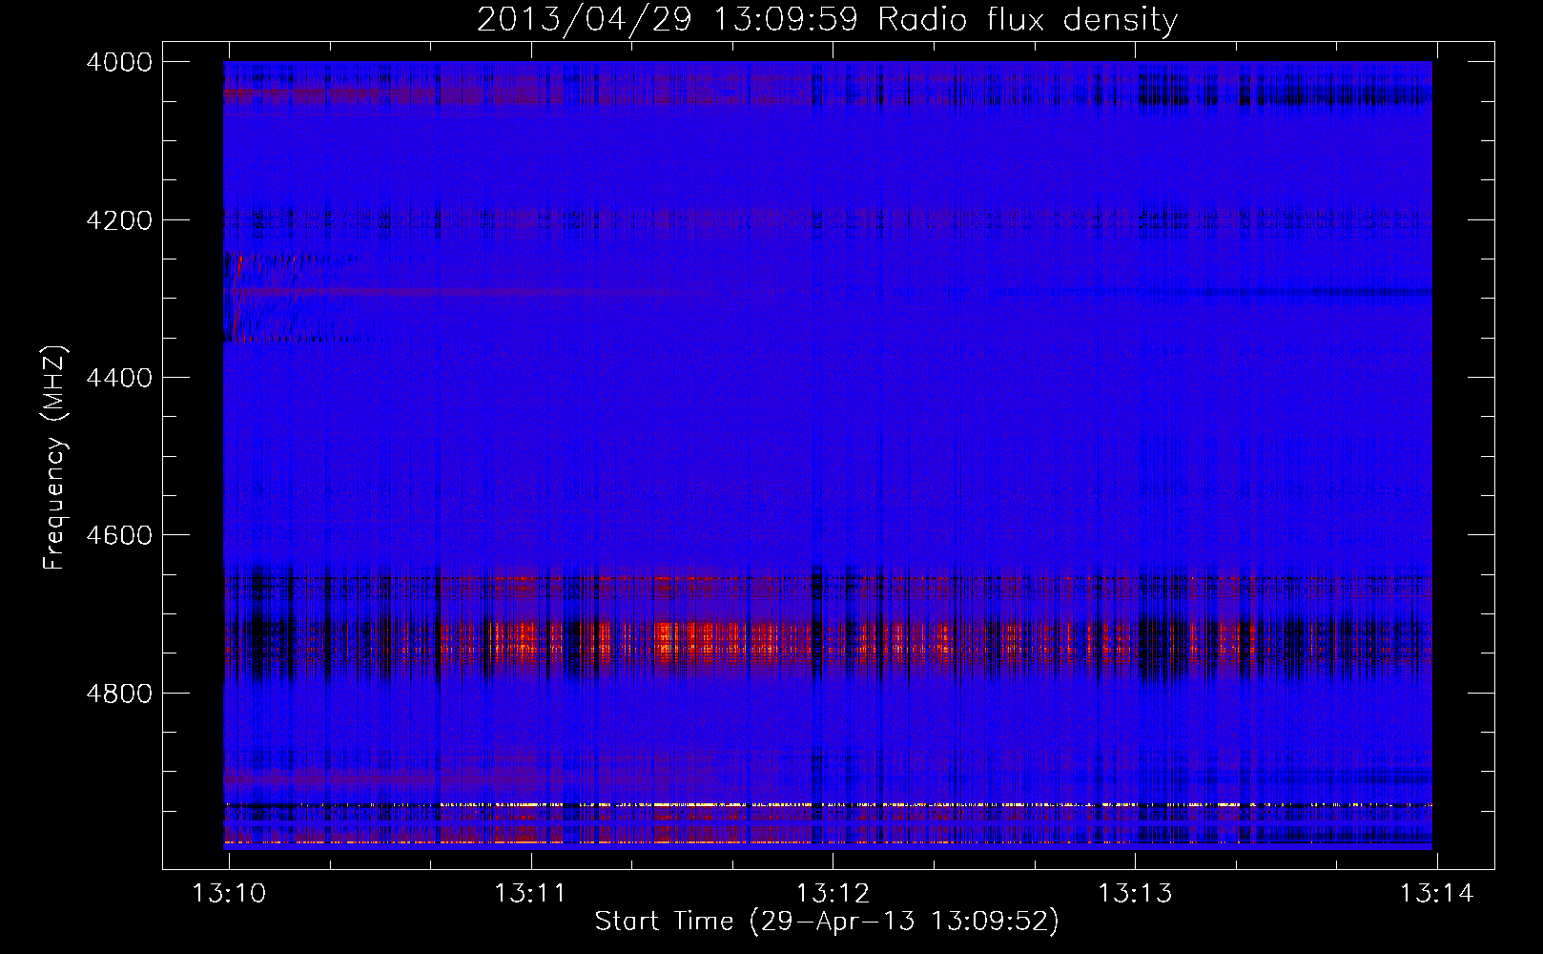1543x954 pixels.
Task: Click the 4200 frequency tick label
Action: (x=119, y=220)
